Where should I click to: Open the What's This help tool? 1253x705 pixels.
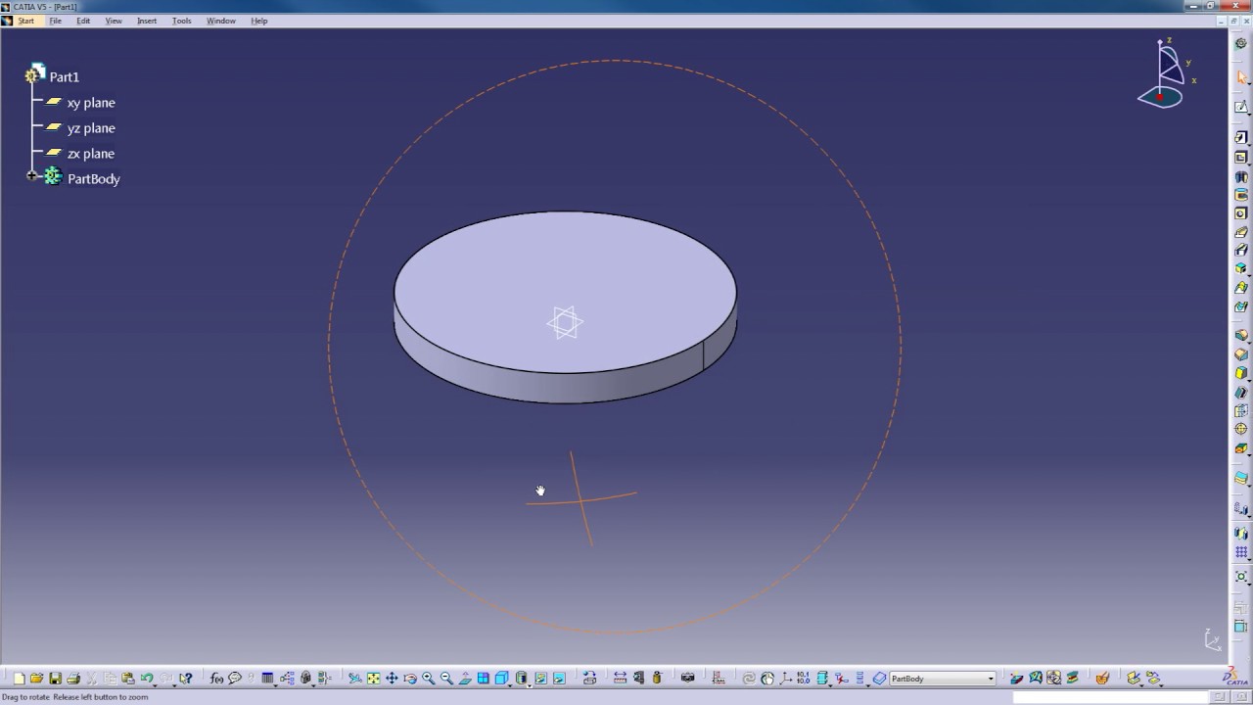tap(185, 678)
